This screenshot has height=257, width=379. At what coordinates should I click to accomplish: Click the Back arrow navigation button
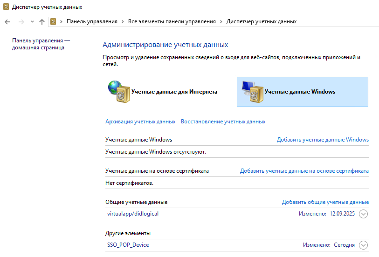click(7, 21)
